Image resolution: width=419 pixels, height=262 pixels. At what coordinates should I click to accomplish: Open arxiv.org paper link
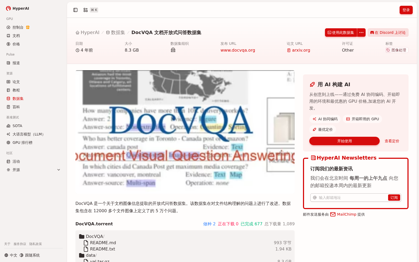(299, 50)
